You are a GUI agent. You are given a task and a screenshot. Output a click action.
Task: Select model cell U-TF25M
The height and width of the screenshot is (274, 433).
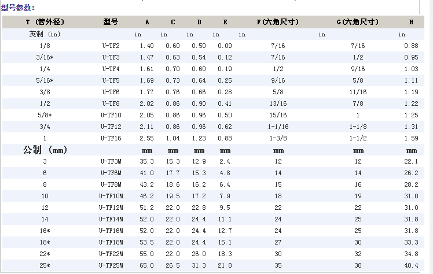[x=111, y=266]
